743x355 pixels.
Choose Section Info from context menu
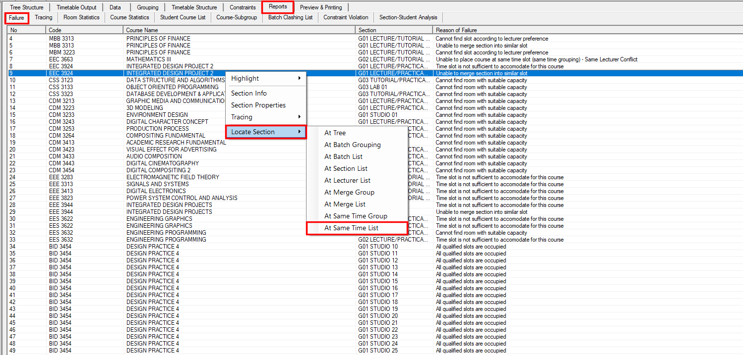(266, 93)
